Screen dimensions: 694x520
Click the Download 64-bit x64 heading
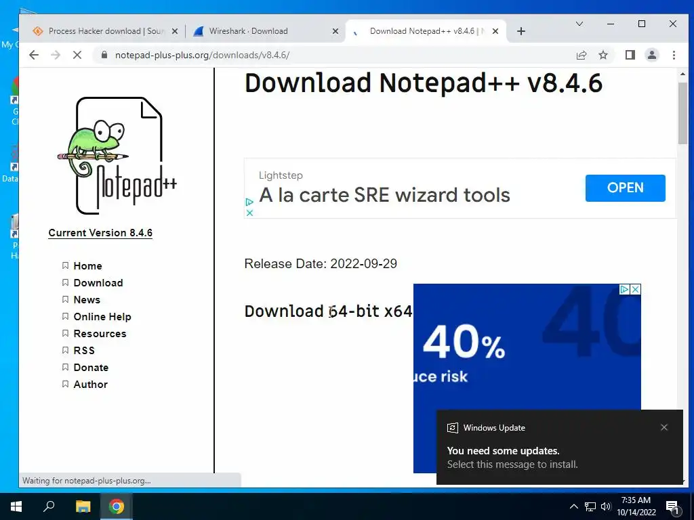click(x=328, y=311)
